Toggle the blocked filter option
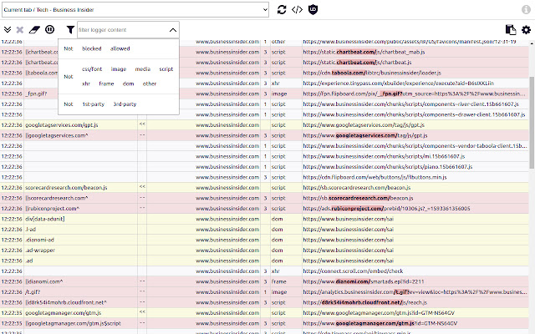This screenshot has height=334, width=535. [92, 48]
